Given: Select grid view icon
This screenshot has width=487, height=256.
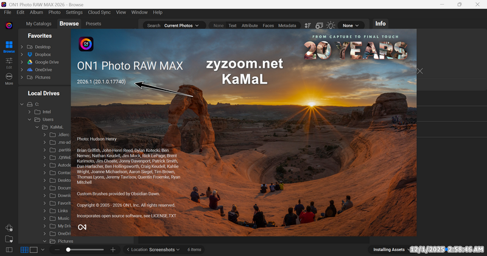Looking at the screenshot, I should (24, 249).
